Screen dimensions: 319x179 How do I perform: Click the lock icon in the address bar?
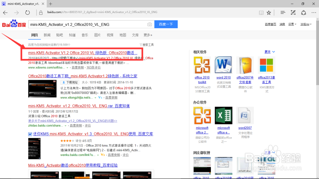pos(41,13)
